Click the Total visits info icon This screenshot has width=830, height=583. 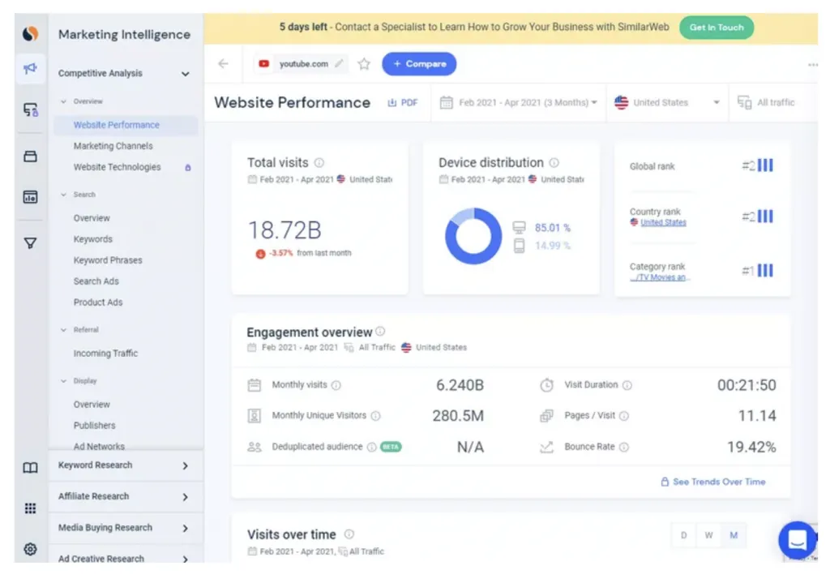click(319, 163)
